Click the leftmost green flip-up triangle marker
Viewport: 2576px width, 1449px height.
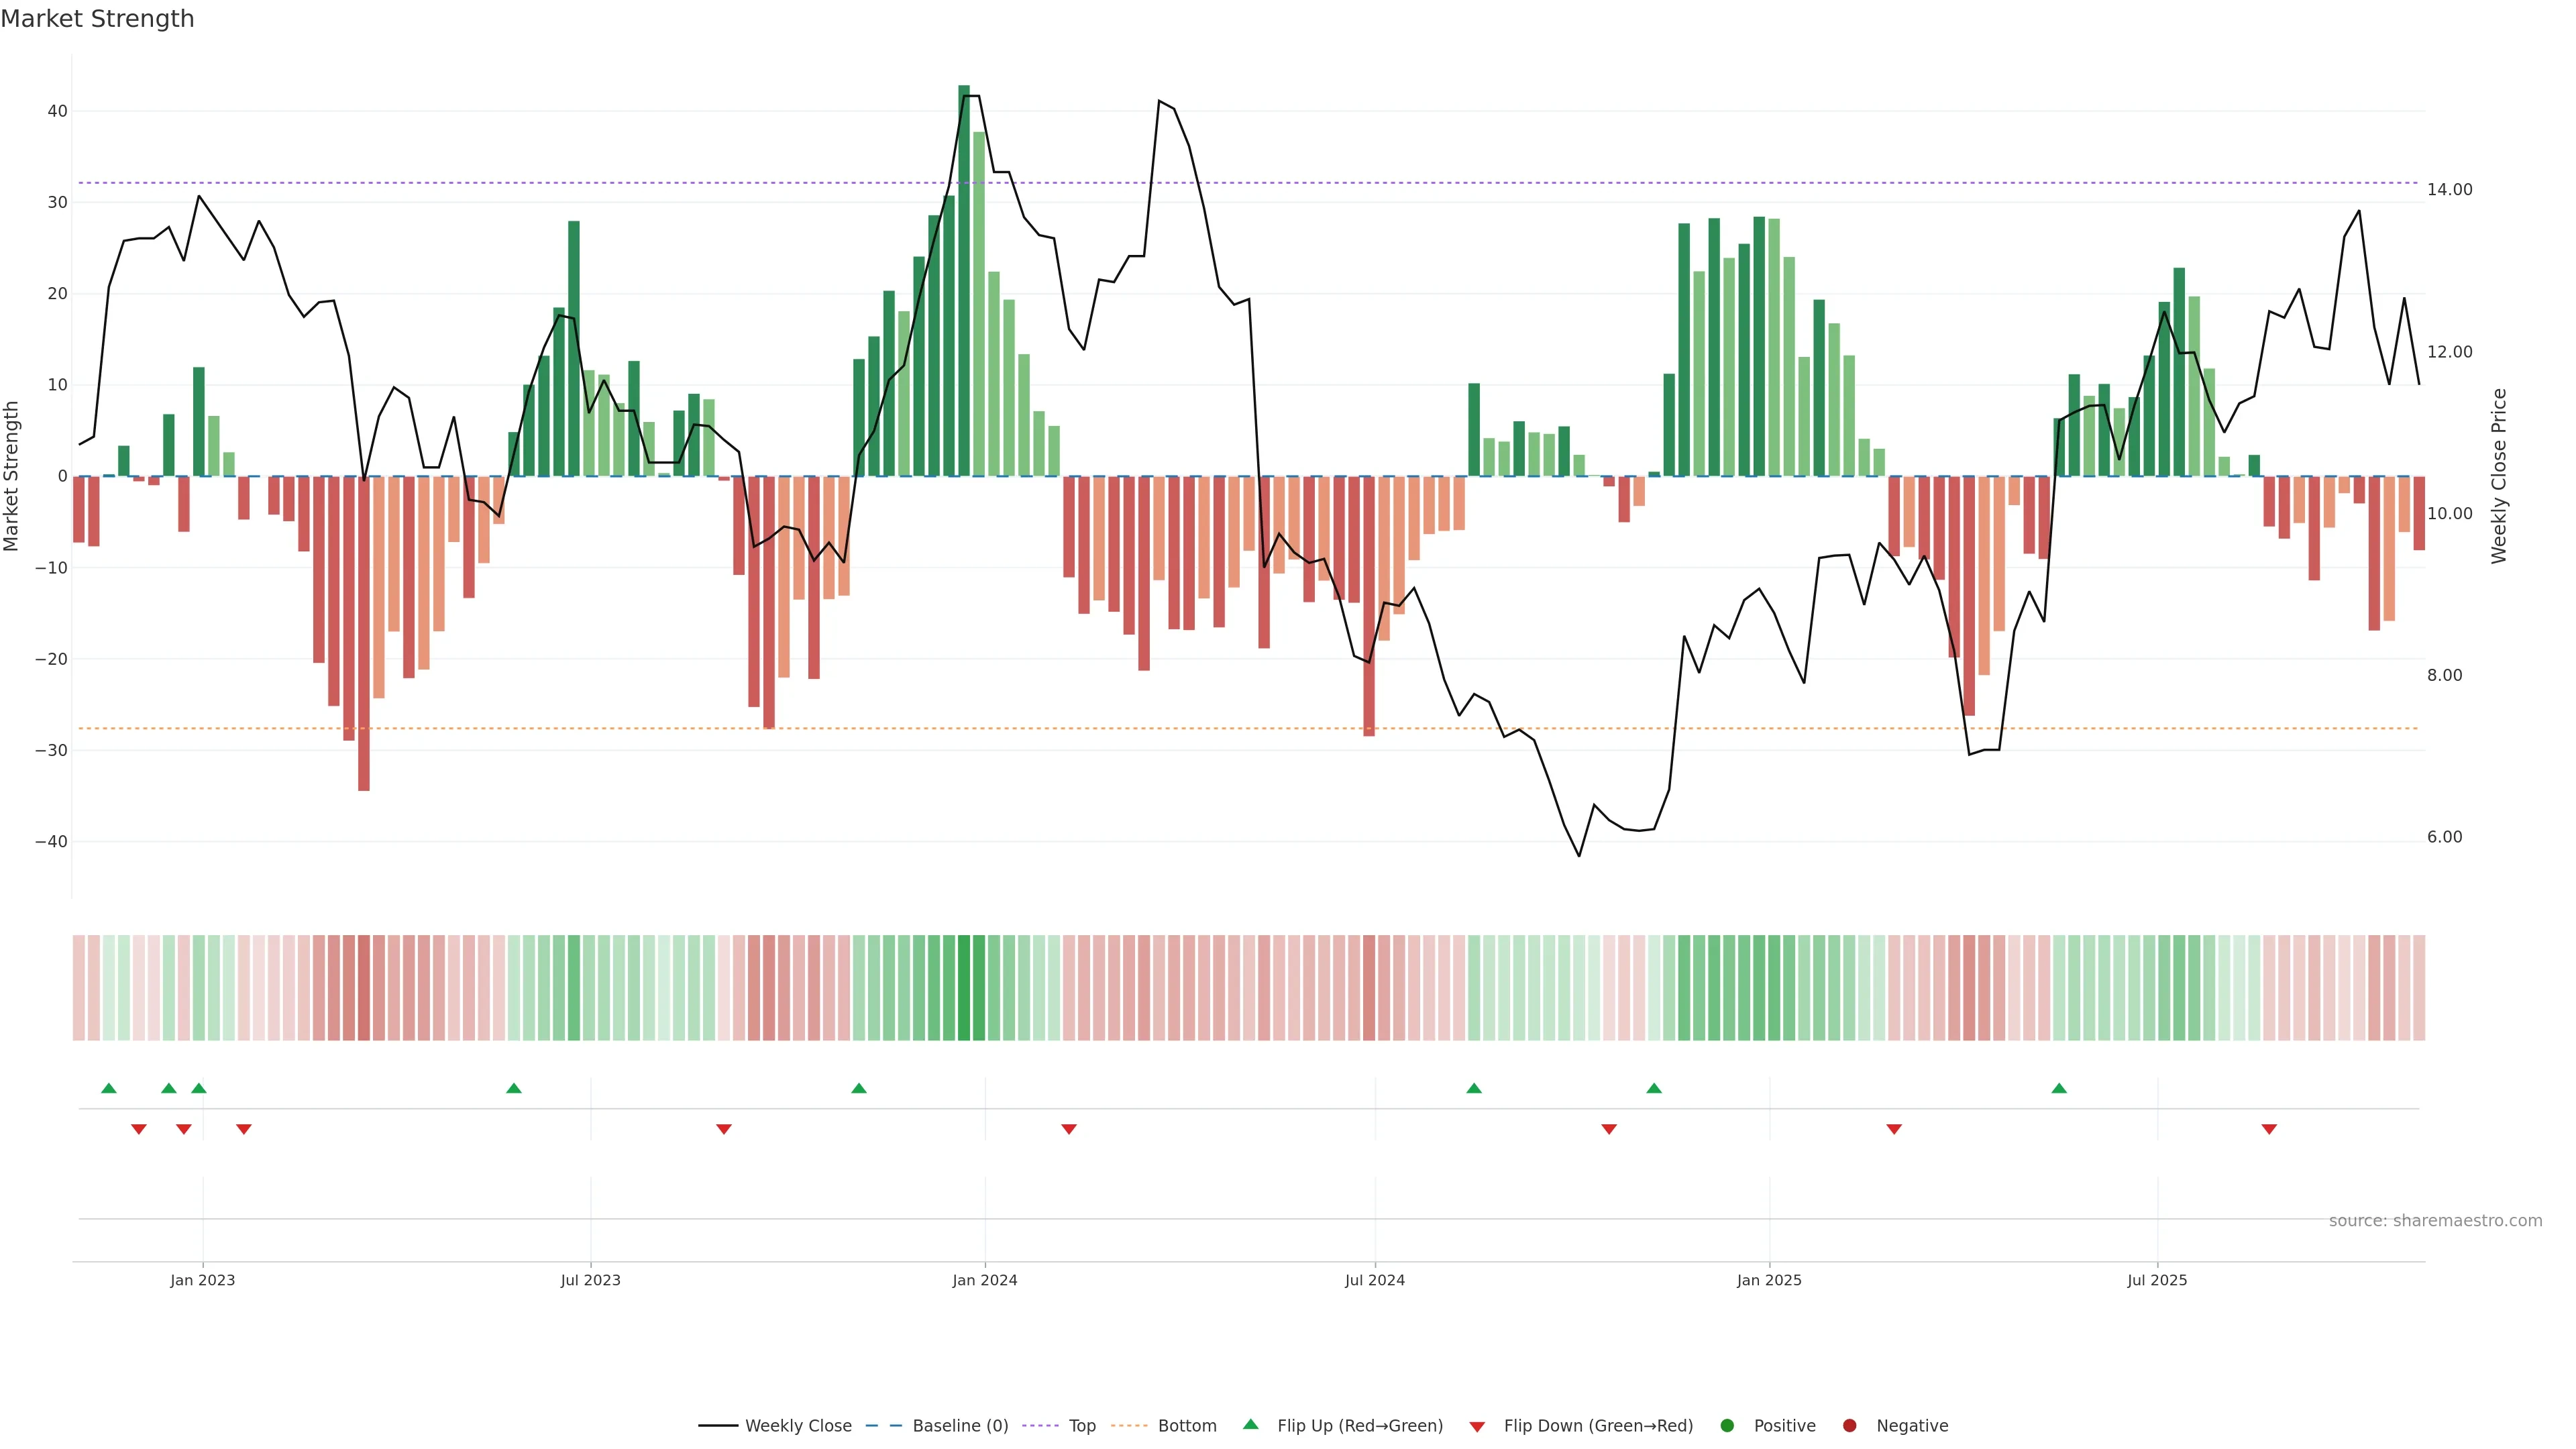(109, 1088)
